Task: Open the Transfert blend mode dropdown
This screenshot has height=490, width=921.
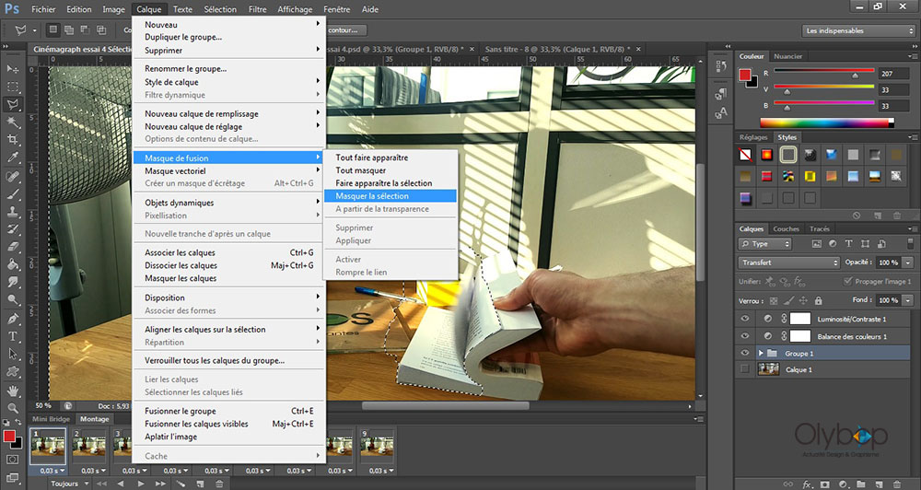Action: click(x=789, y=262)
